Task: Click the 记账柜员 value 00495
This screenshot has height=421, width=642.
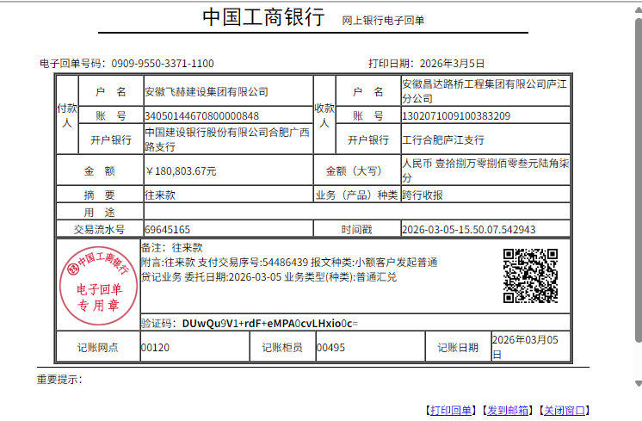Action: tap(330, 348)
